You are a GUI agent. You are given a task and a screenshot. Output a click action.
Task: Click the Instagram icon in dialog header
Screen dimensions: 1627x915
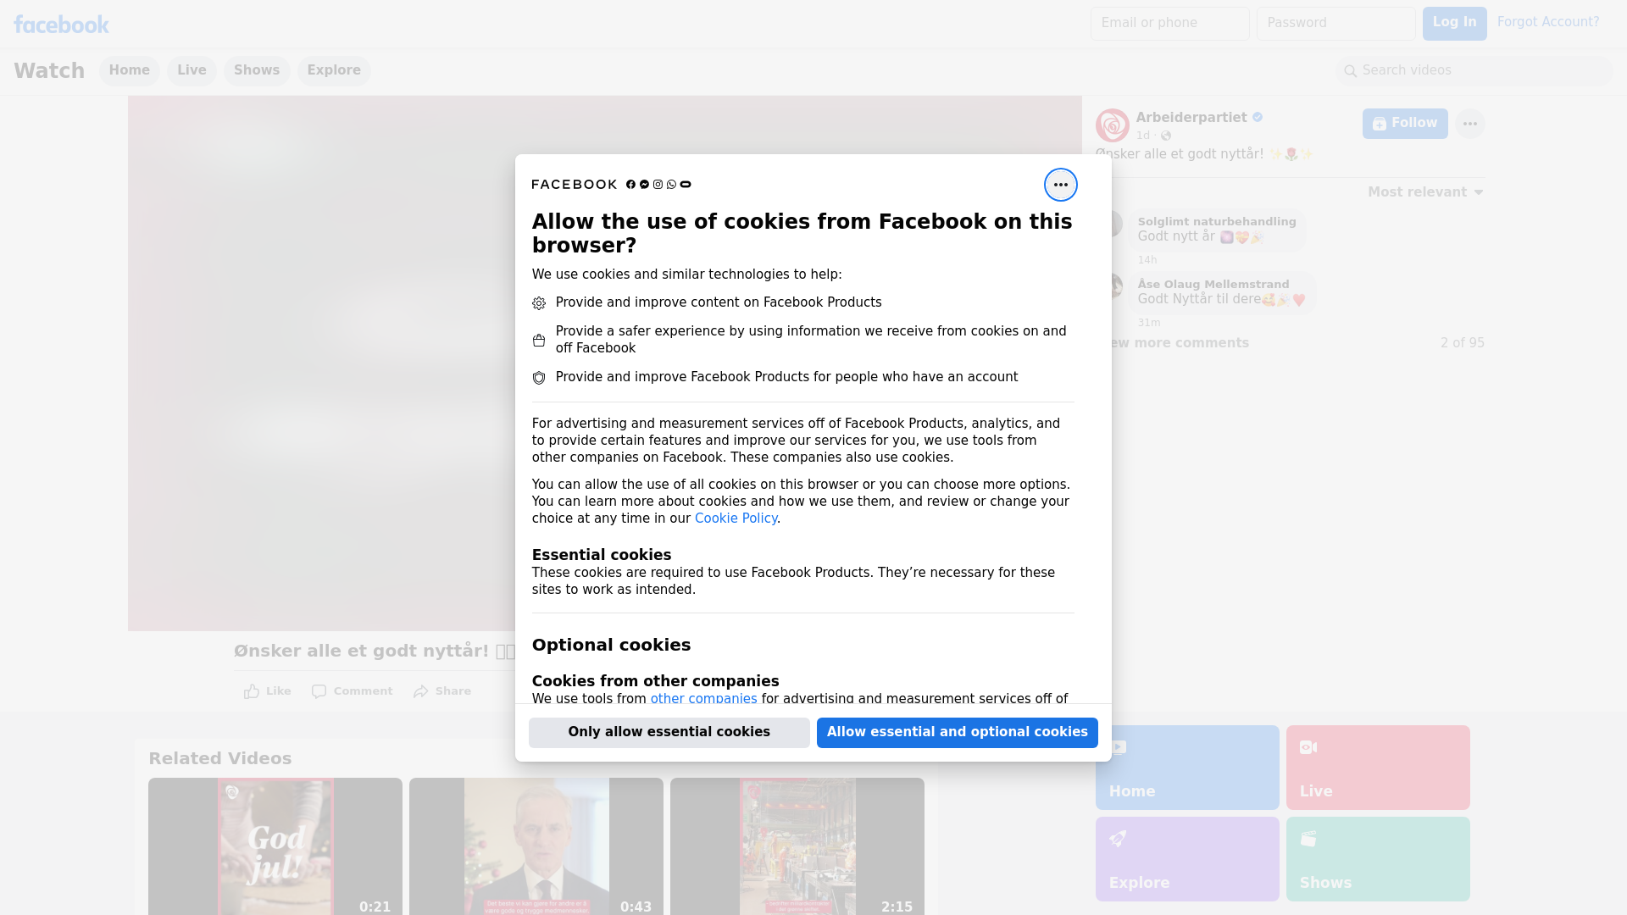pyautogui.click(x=658, y=185)
